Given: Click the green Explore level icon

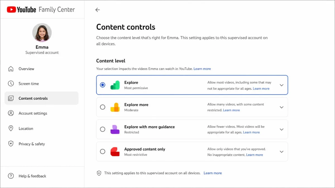Looking at the screenshot, I should [x=115, y=85].
